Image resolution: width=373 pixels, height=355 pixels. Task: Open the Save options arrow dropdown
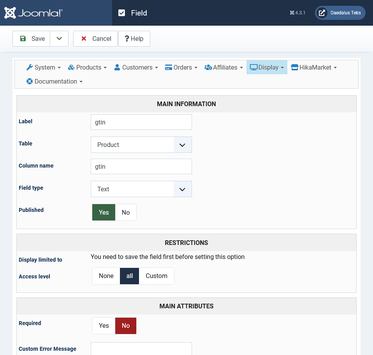59,38
